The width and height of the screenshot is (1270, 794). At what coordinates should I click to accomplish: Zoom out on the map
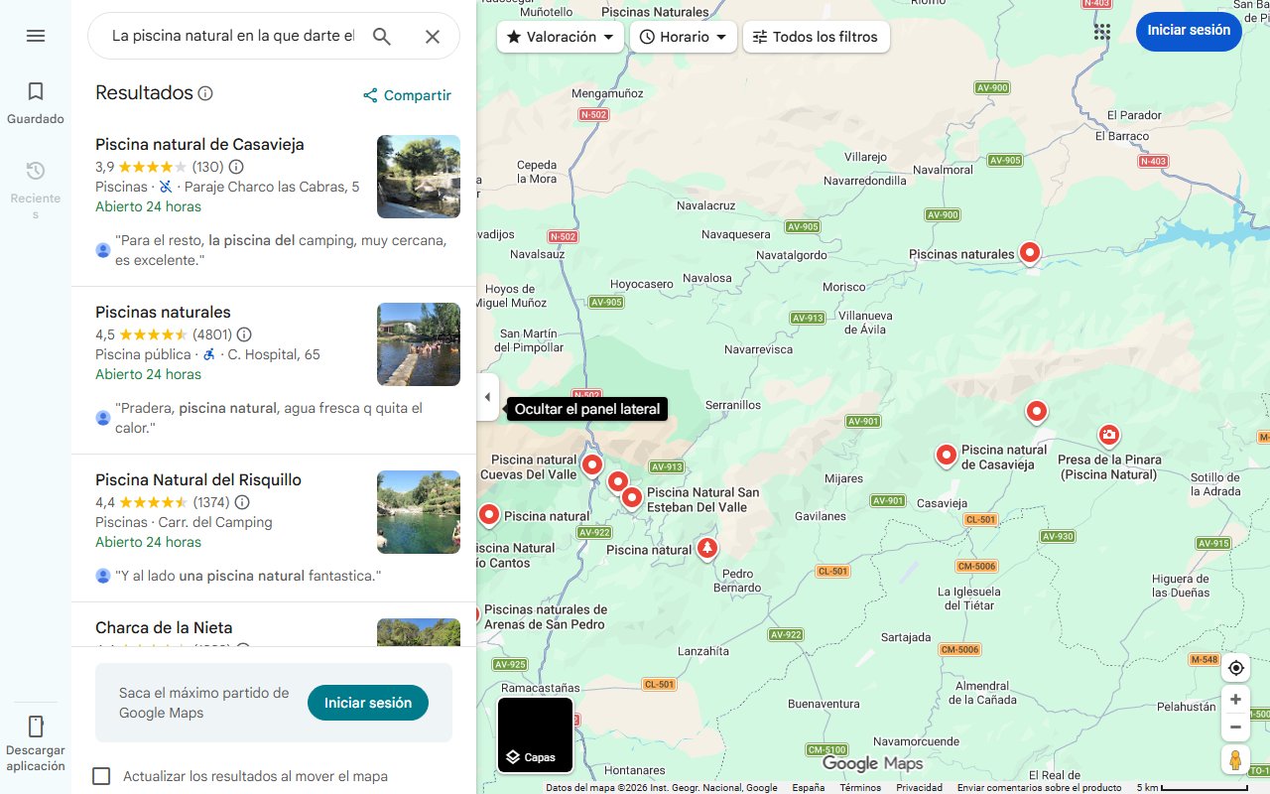(x=1235, y=728)
